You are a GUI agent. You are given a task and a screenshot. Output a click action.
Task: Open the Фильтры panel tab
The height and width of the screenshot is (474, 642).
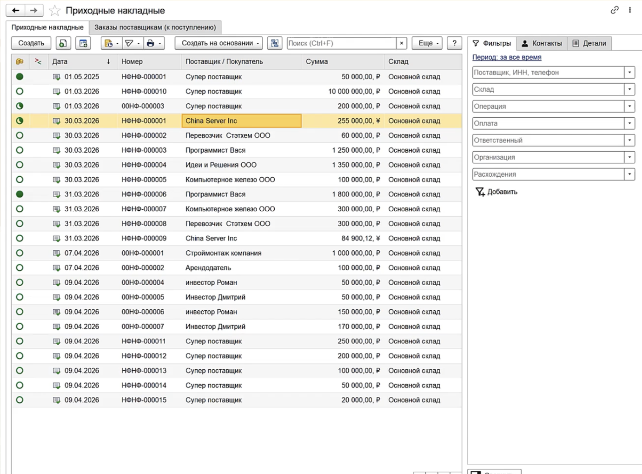[491, 43]
